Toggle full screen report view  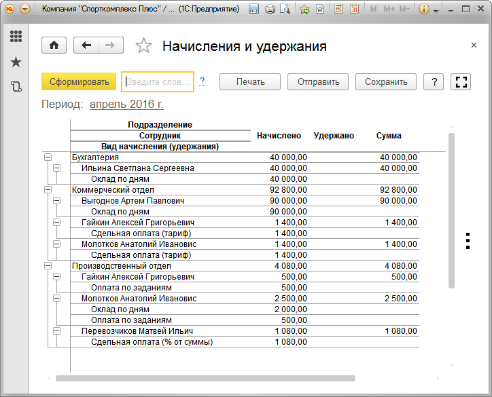coord(461,82)
